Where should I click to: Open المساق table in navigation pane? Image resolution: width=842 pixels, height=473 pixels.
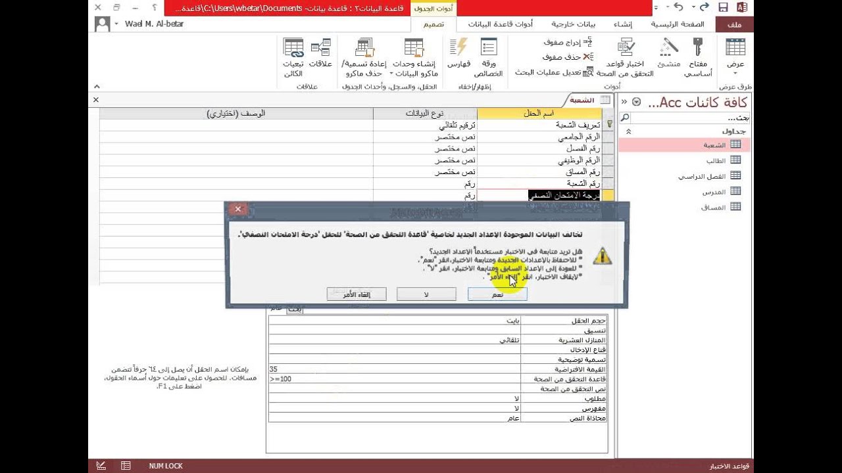click(x=713, y=208)
